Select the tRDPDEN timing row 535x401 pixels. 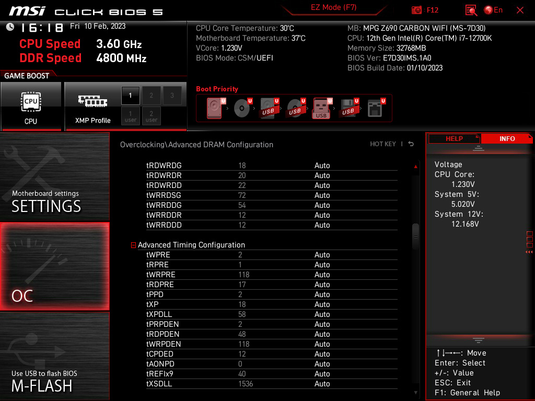[272, 334]
